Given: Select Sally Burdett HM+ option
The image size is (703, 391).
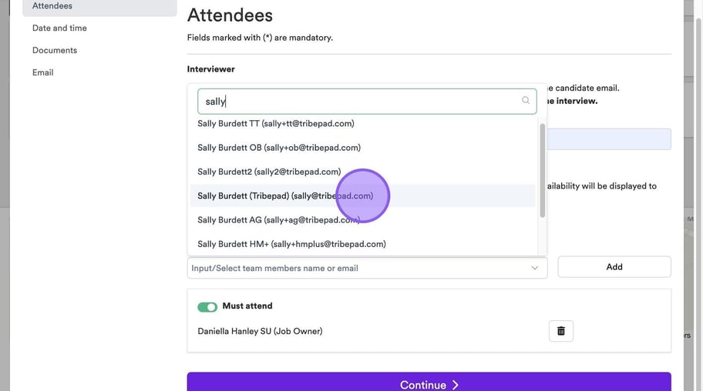Looking at the screenshot, I should pos(291,244).
